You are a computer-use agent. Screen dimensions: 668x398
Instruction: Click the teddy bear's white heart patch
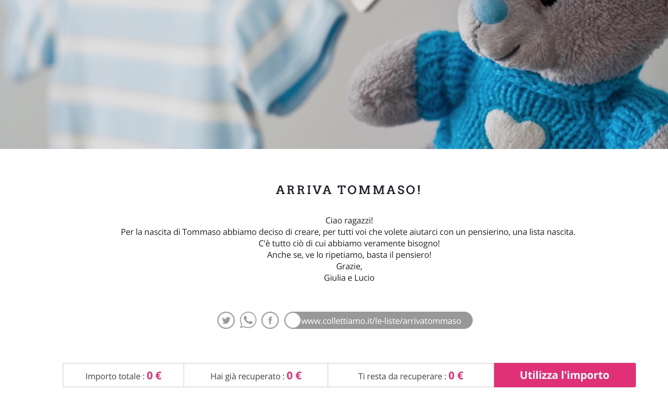(515, 129)
